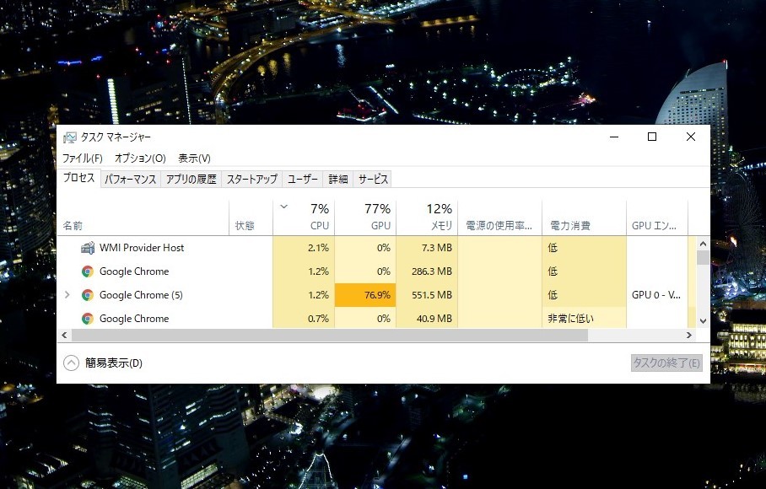Viewport: 766px width, 489px height.
Task: Click the GPU 0 - V... engine cell
Action: tap(657, 295)
